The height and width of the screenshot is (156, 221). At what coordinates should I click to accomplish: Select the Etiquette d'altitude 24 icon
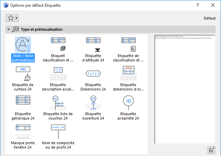tap(93, 45)
